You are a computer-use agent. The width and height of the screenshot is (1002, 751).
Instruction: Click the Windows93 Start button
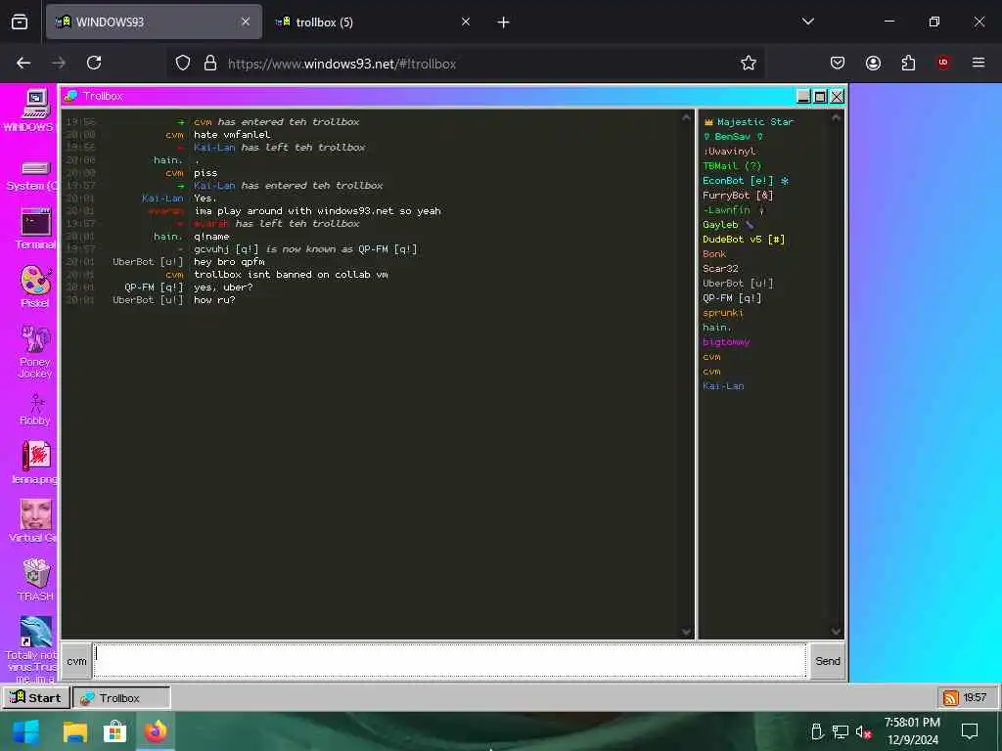click(x=36, y=697)
